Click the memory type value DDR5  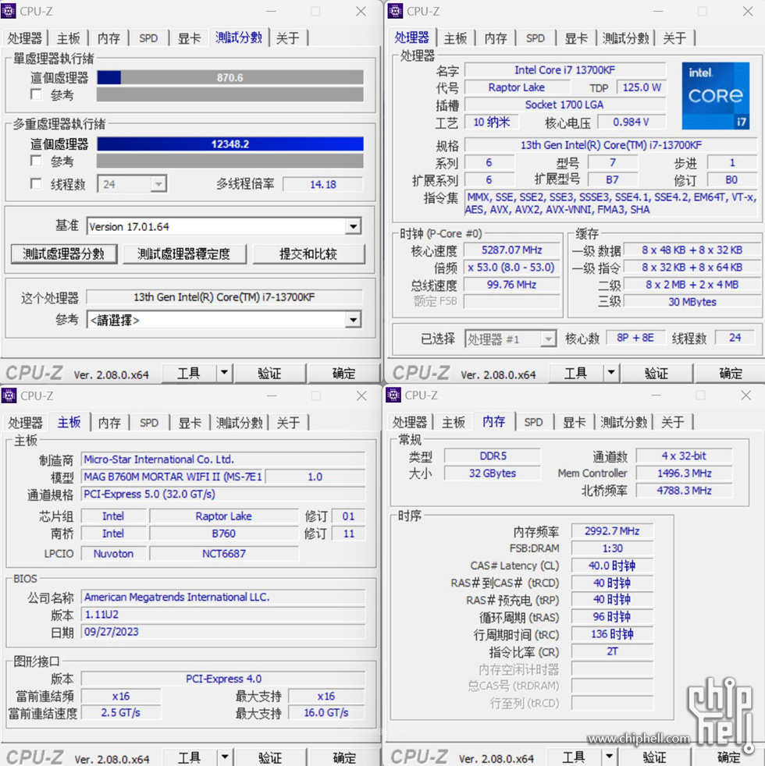click(493, 456)
